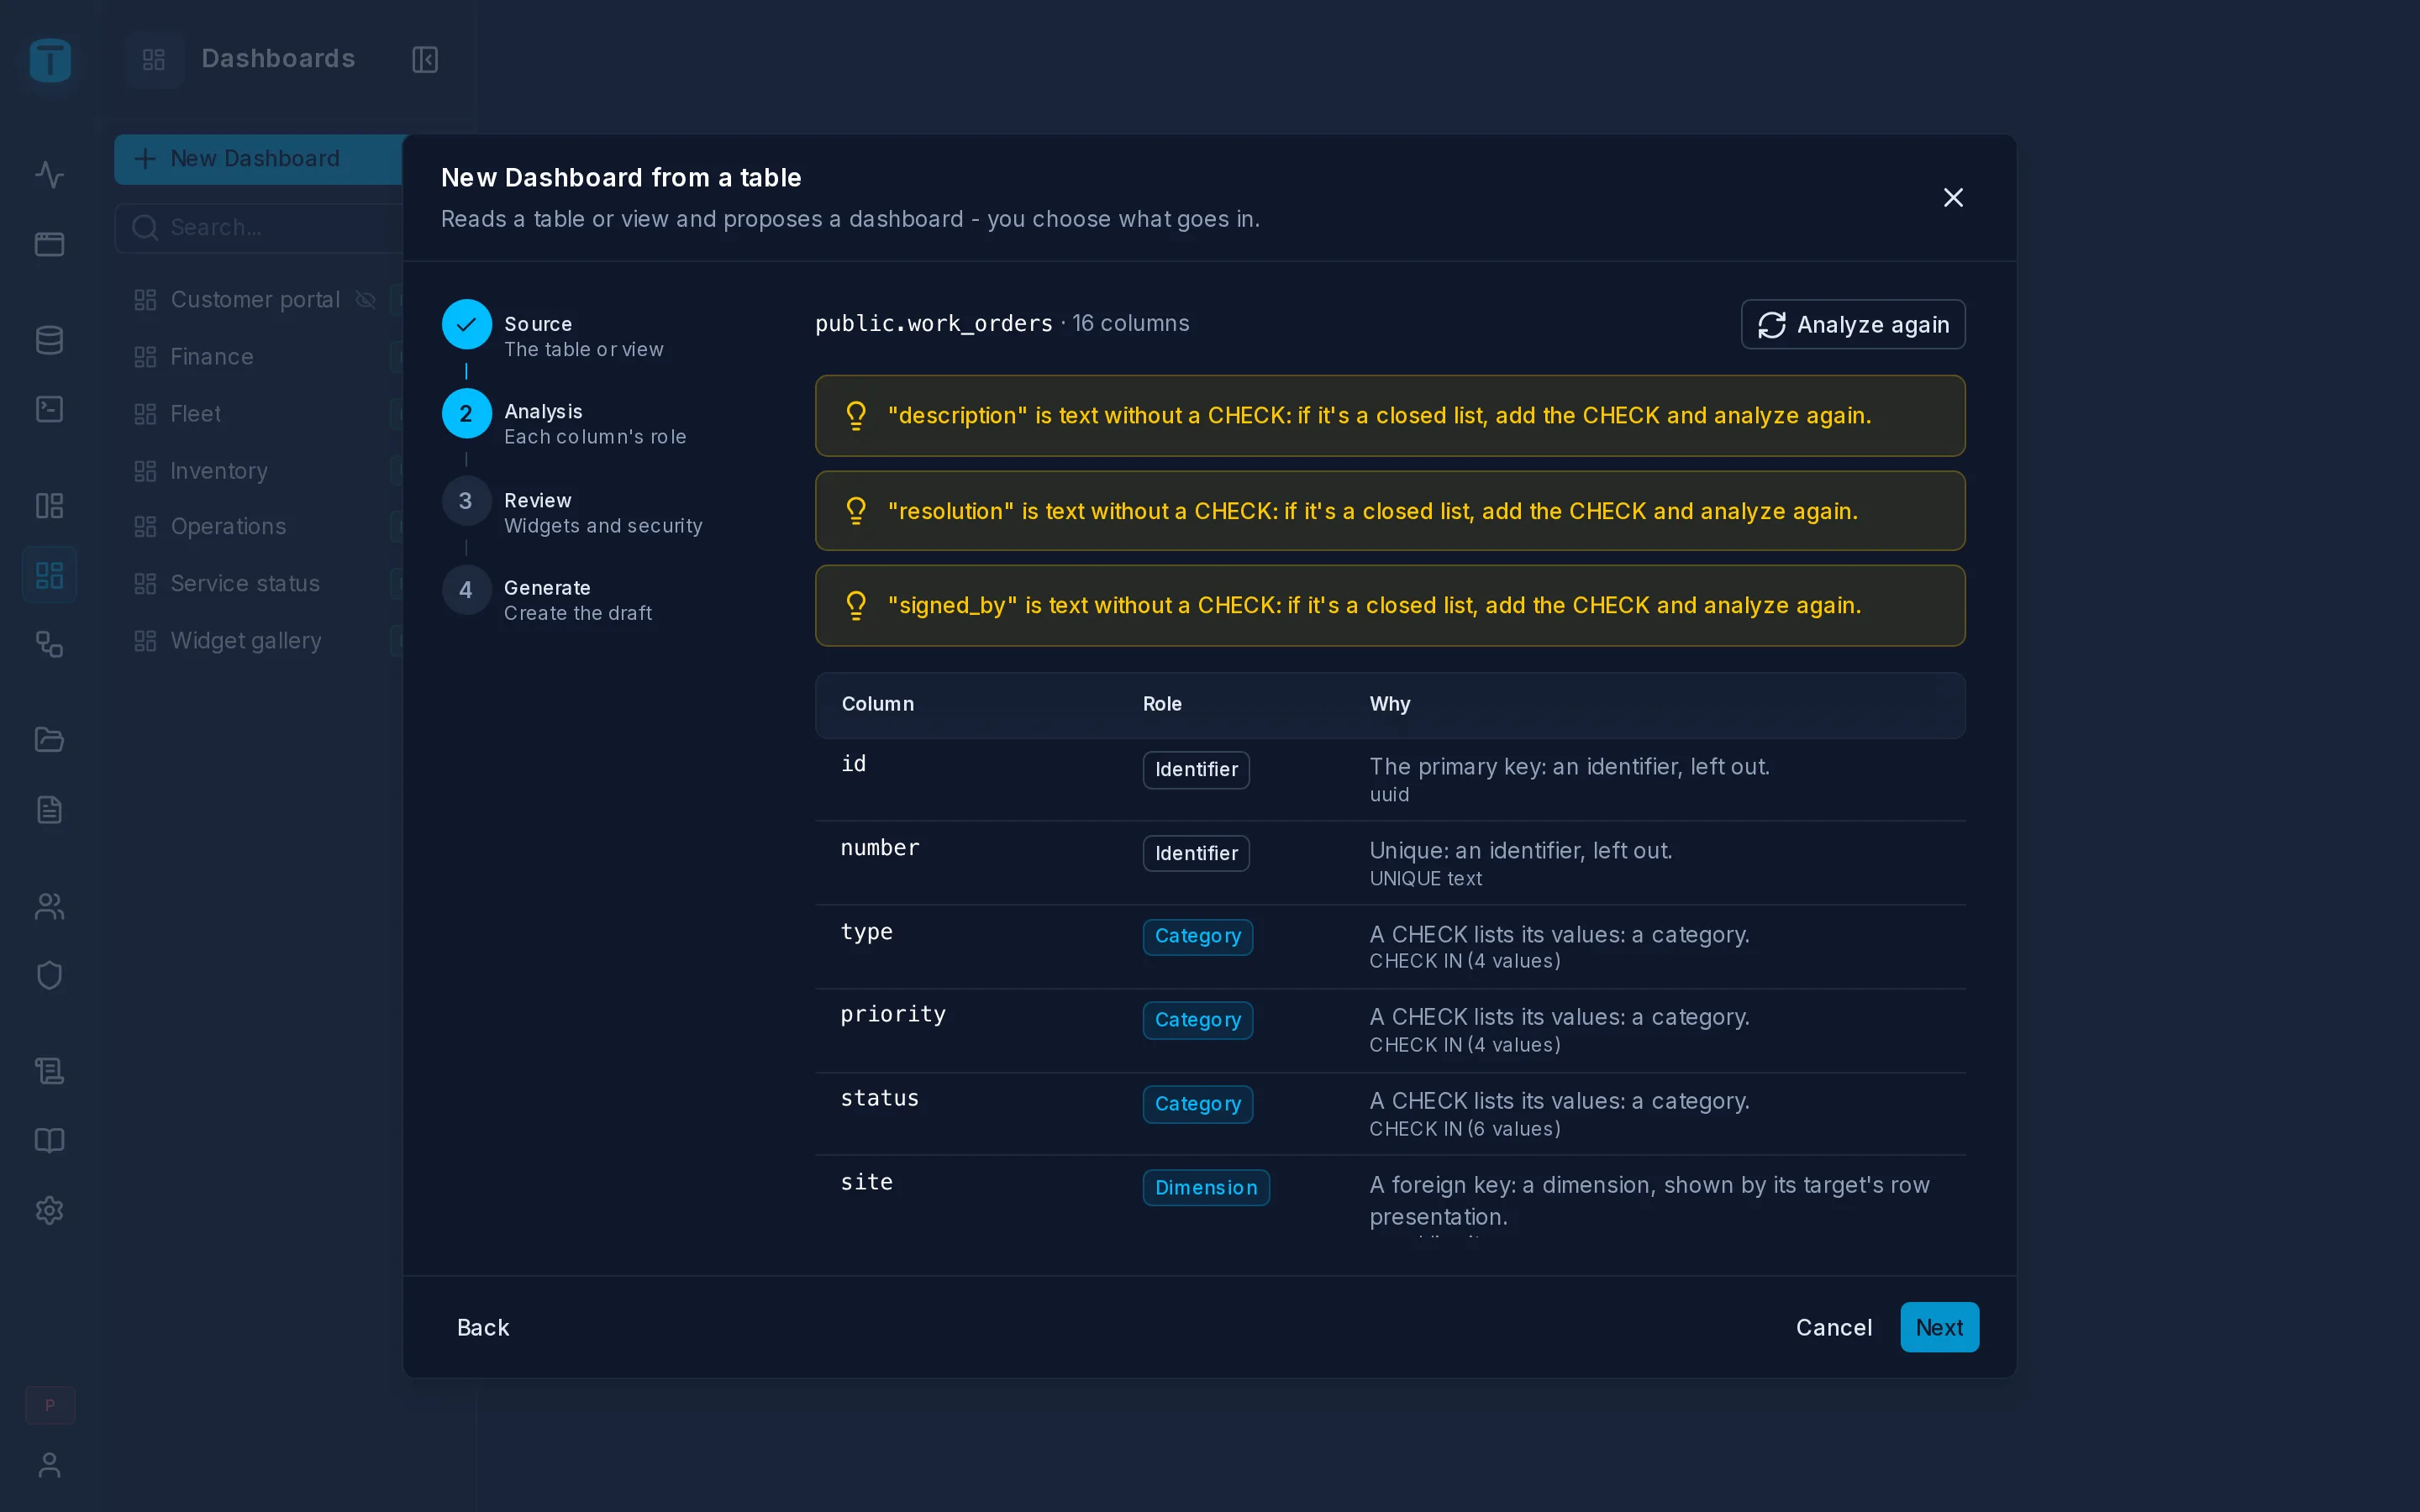Open Service status dashboard

tap(245, 584)
